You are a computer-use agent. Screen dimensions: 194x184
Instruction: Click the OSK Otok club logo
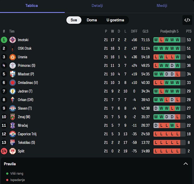13,48
